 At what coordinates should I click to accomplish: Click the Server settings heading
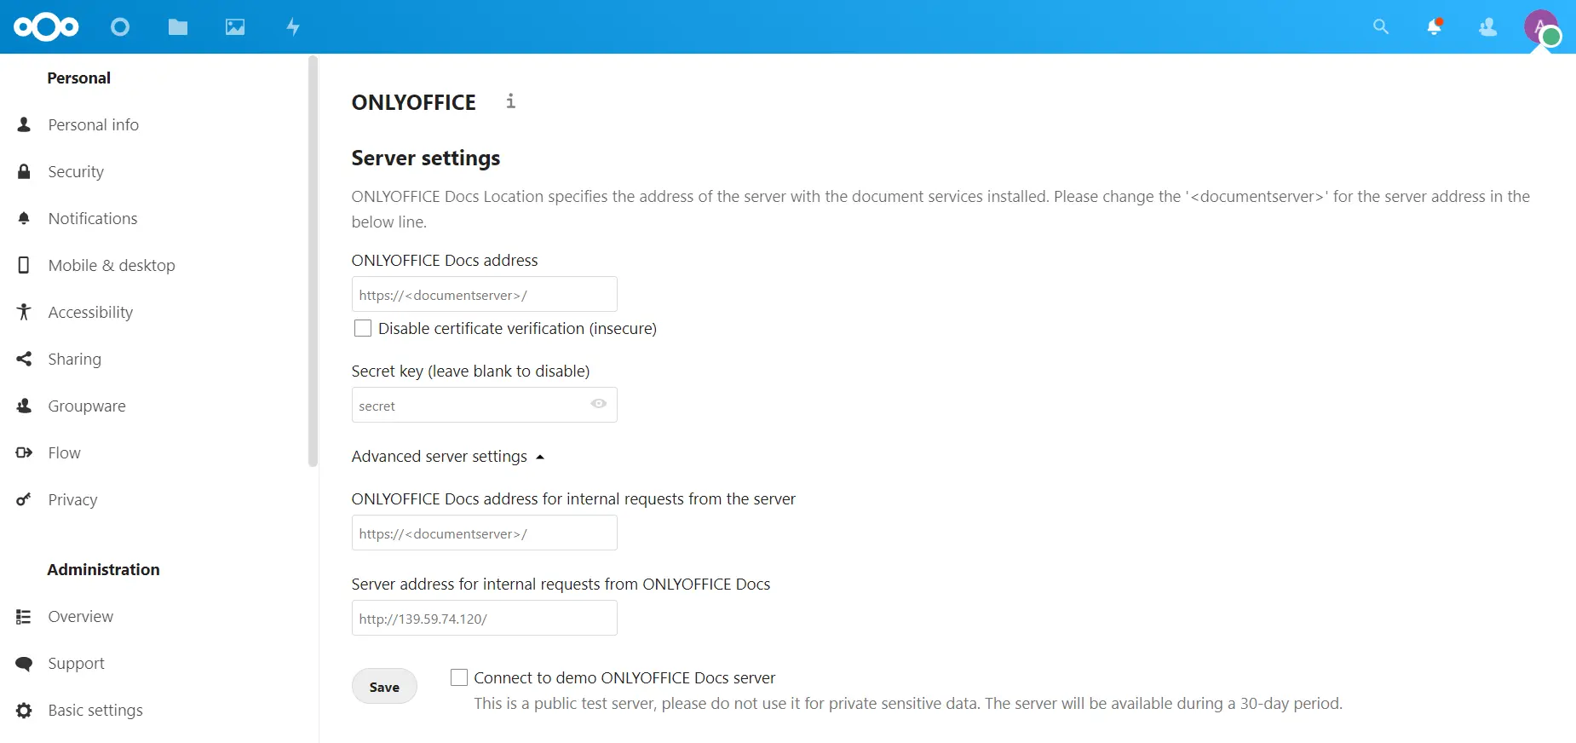[x=426, y=158]
